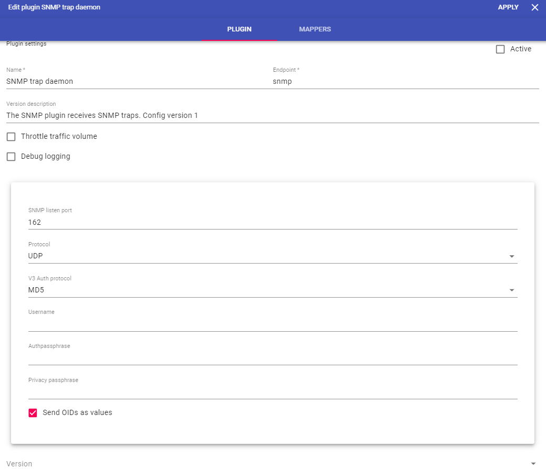Click the SNMP listen port field

click(x=272, y=222)
